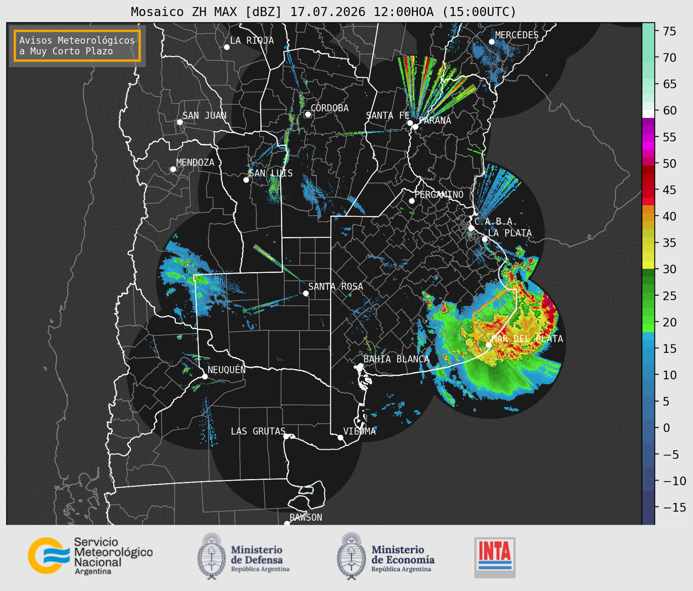
Task: Click the Mercedes city marker
Action: pyautogui.click(x=492, y=42)
